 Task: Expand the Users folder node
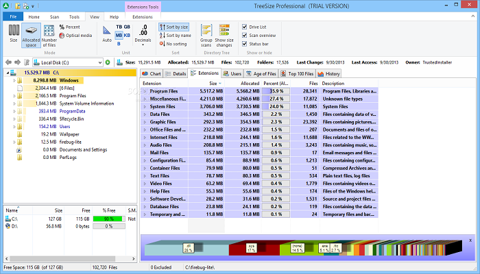point(14,127)
